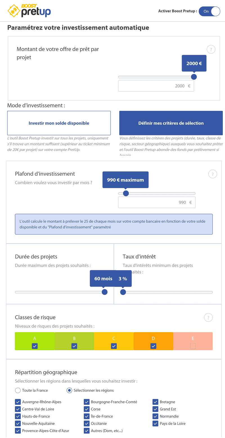Toggle risk class C color block
Viewport: 225px width, 438px height.
click(x=114, y=341)
